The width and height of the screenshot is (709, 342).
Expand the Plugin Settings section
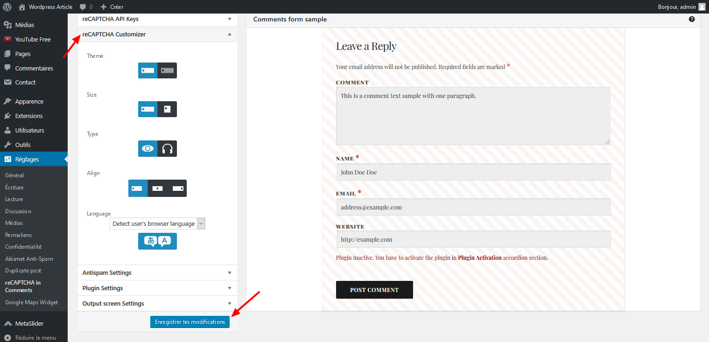157,288
